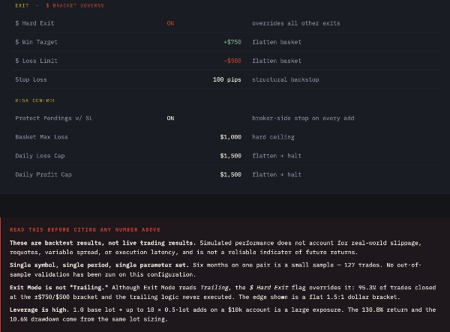450x332 pixels.
Task: Click the 'Stop Loss' row label
Action: pyautogui.click(x=31, y=79)
